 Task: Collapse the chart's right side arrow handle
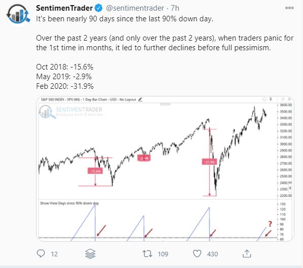(x=290, y=188)
